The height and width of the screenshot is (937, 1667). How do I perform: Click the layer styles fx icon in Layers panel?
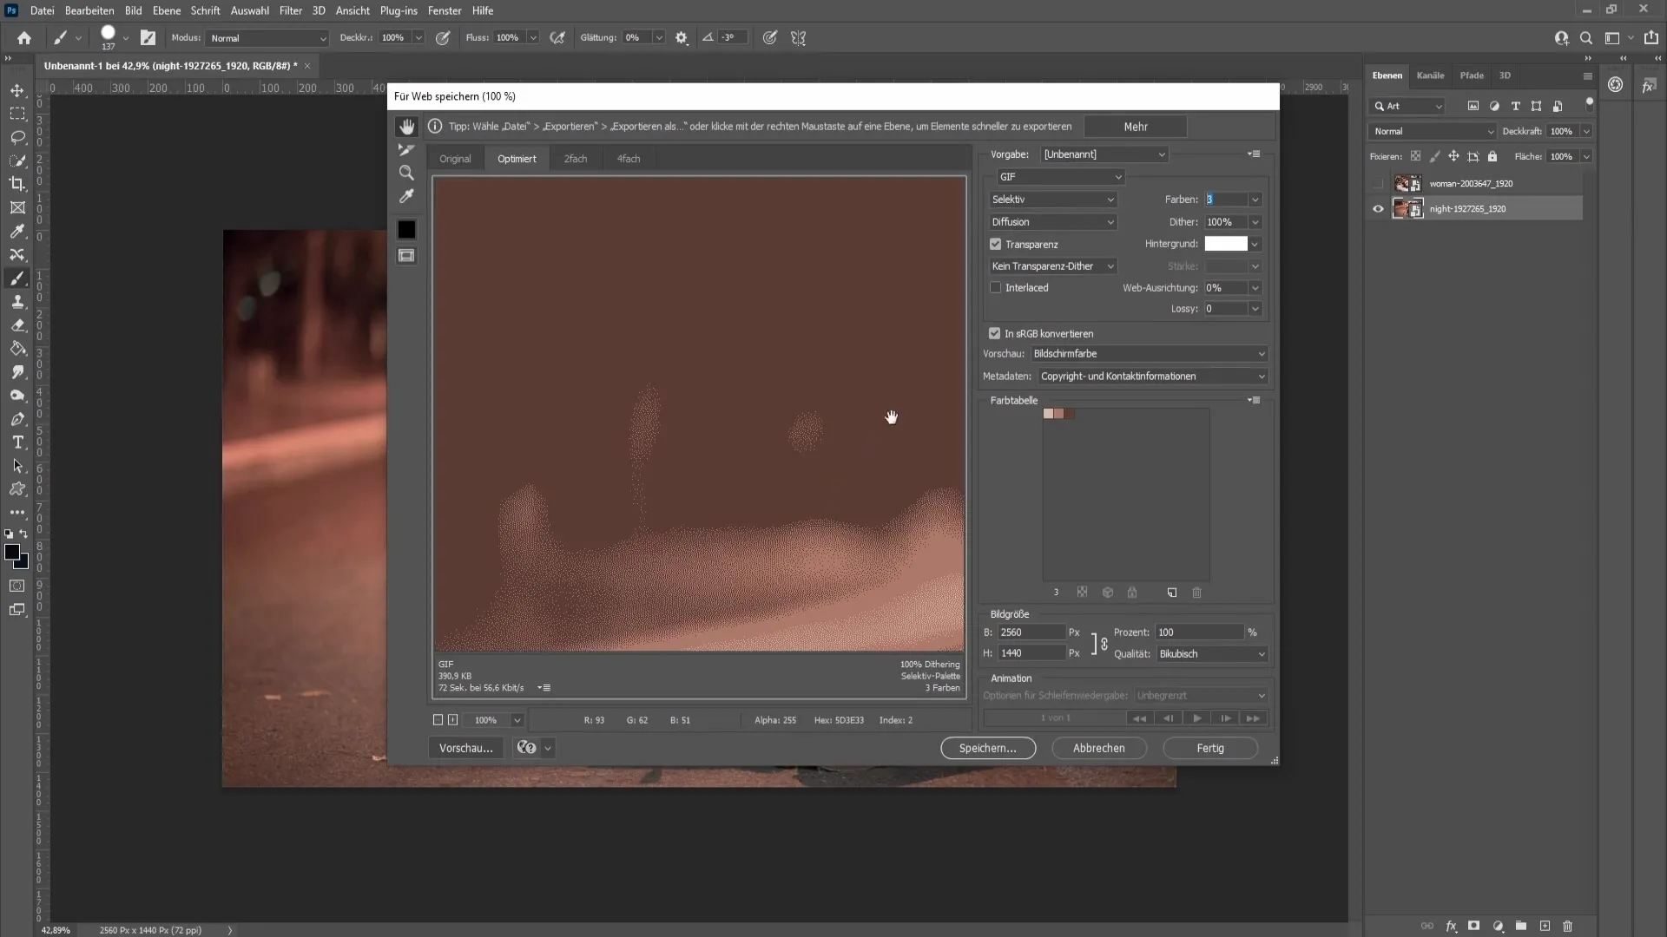(1451, 926)
